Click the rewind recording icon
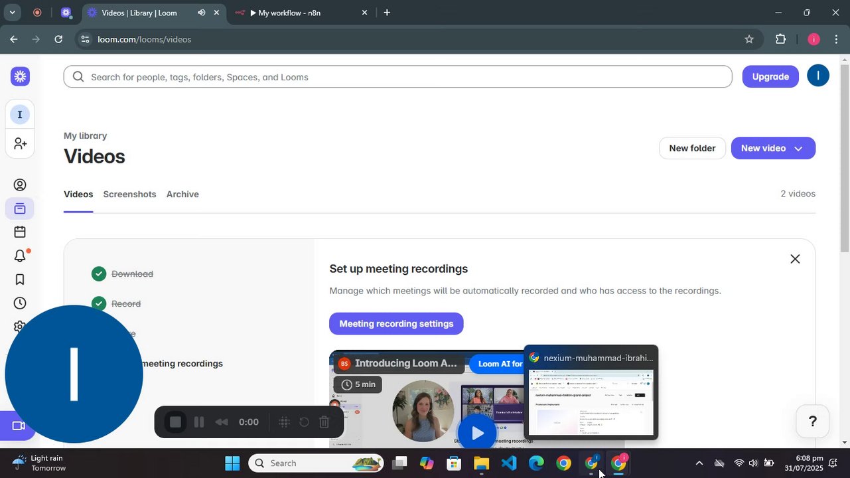Image resolution: width=850 pixels, height=478 pixels. (222, 422)
